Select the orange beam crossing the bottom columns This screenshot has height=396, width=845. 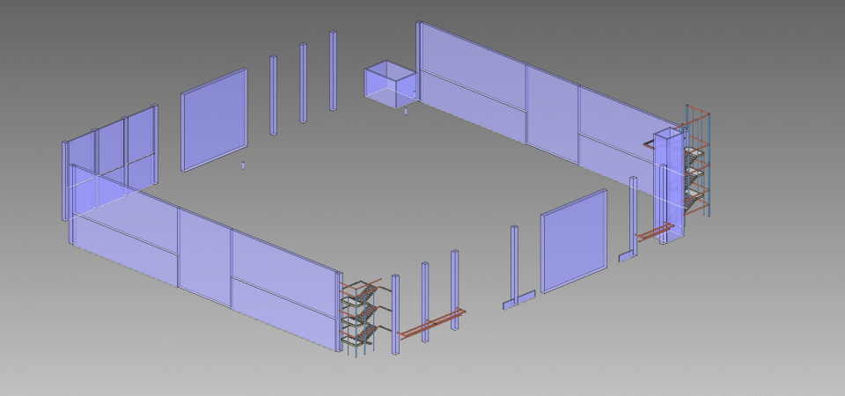click(431, 323)
